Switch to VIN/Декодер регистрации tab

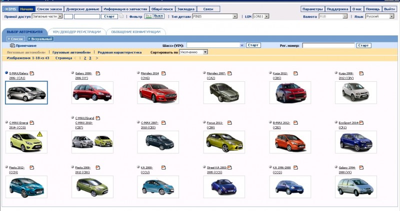point(77,31)
